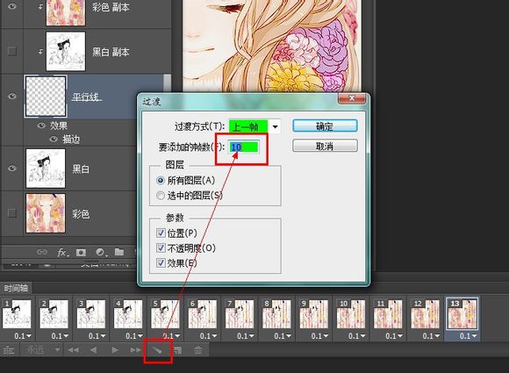Click the 彩色 layer thumbnail
The image size is (509, 373).
tap(46, 213)
